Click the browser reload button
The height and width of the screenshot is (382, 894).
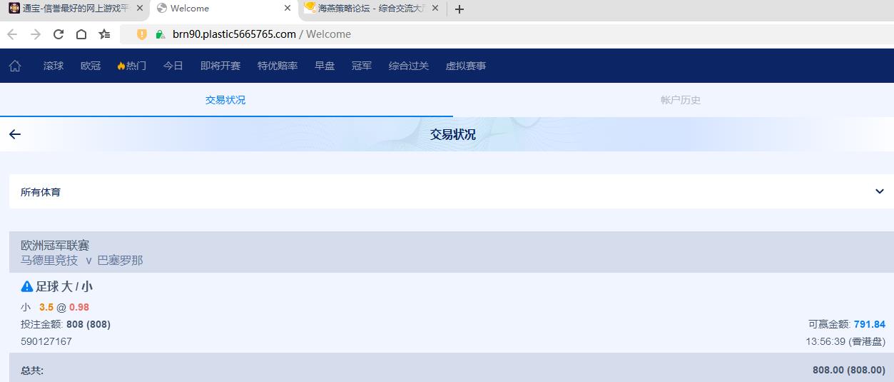59,34
